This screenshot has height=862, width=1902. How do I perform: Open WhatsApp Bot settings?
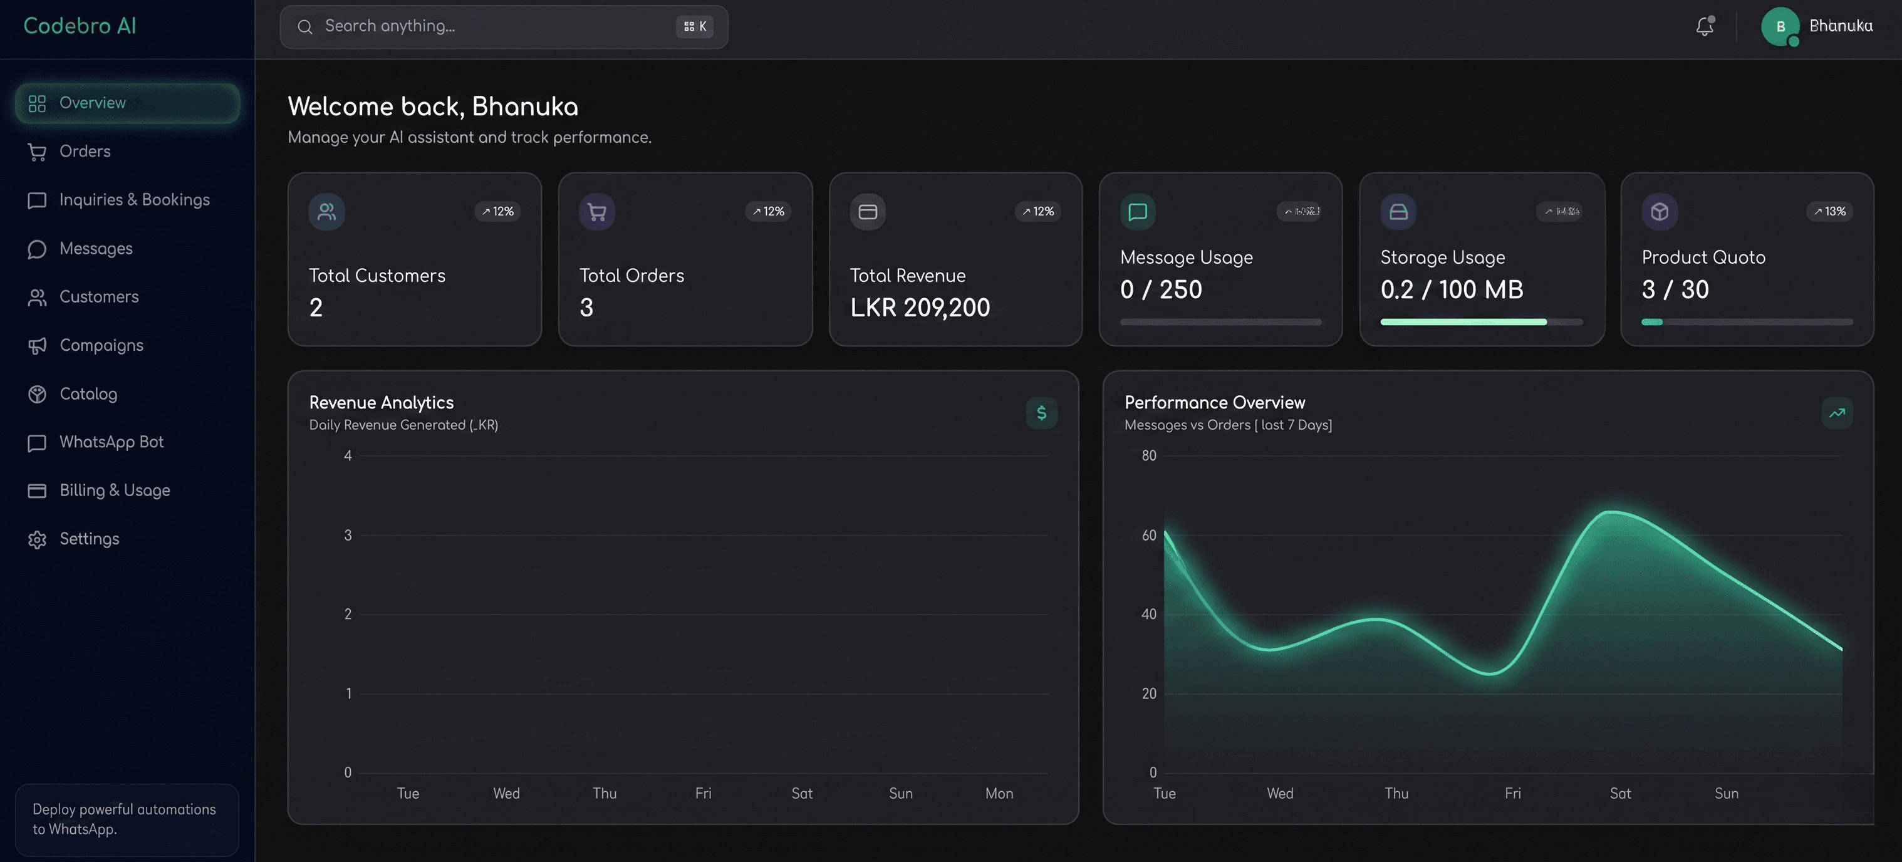tap(127, 442)
